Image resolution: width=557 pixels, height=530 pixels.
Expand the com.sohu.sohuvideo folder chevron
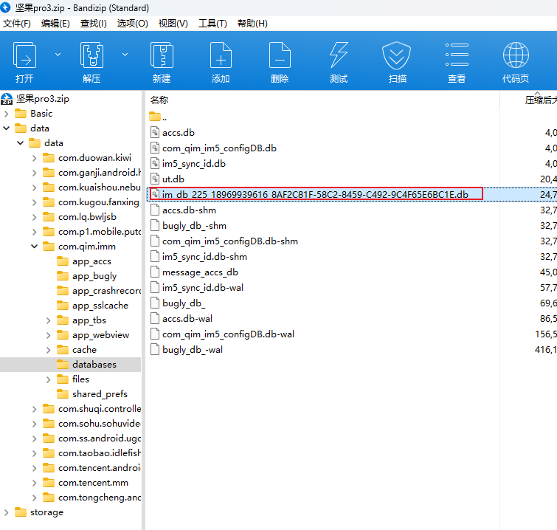click(x=34, y=424)
